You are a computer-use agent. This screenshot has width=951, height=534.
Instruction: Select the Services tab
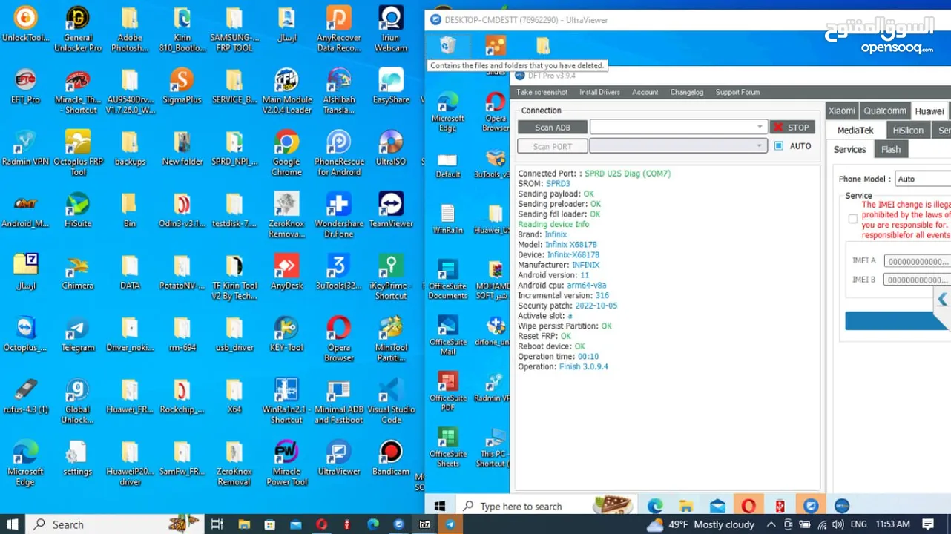pyautogui.click(x=849, y=149)
